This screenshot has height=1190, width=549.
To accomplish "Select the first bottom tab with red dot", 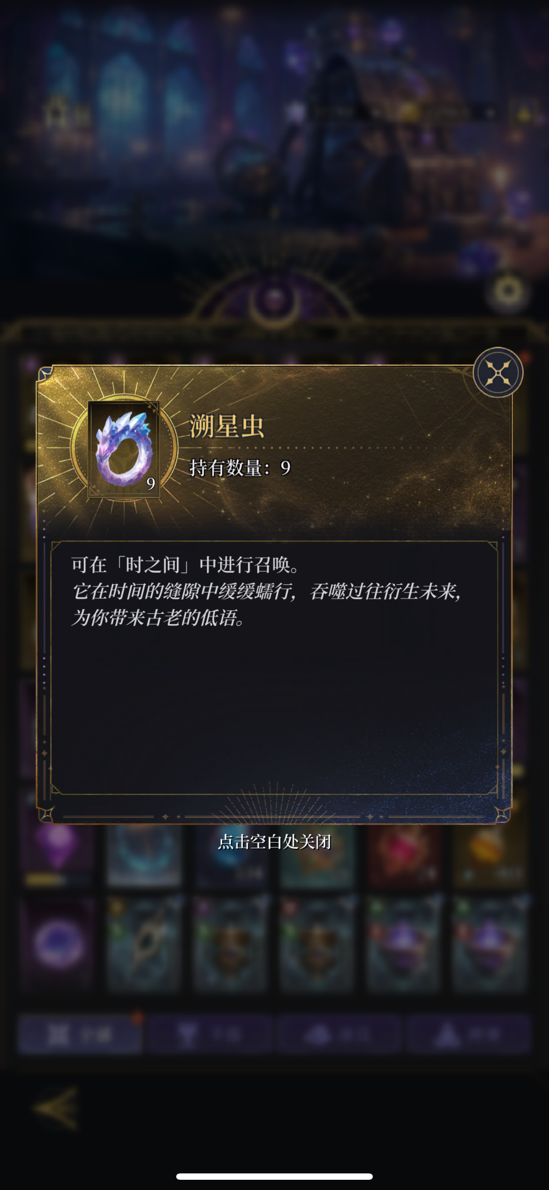I will click(79, 1035).
